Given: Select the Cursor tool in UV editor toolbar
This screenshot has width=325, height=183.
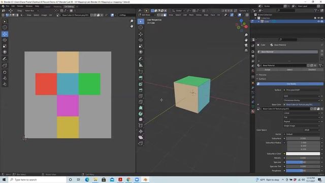Looking at the screenshot, I should 5,27.
